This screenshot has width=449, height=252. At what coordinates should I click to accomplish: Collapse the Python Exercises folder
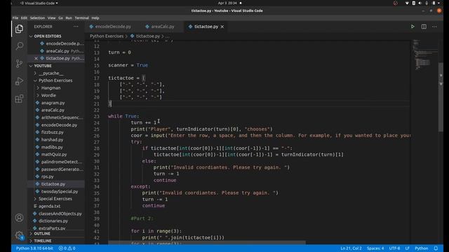pos(55,80)
